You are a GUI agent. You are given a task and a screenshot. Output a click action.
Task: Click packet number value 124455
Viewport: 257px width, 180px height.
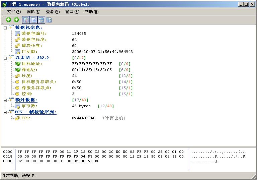pos(79,34)
